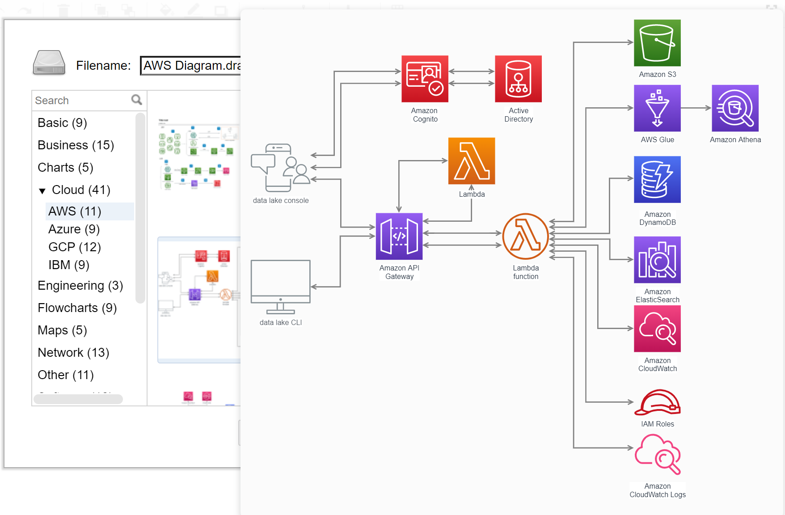The image size is (785, 515).
Task: Click the Amazon Cognito shape icon
Action: 424,79
